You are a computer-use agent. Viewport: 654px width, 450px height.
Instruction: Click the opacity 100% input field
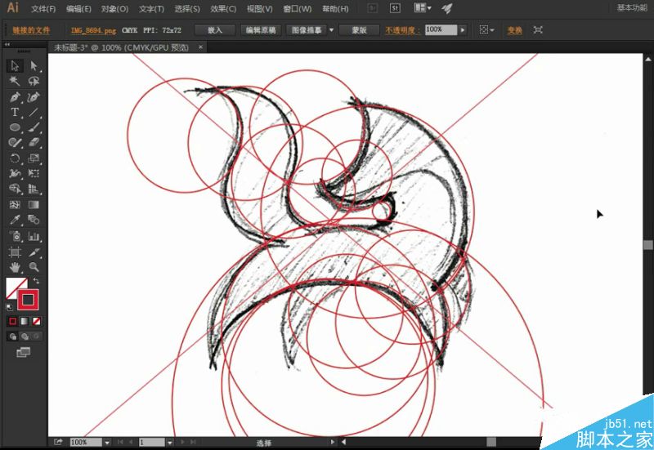pos(441,29)
